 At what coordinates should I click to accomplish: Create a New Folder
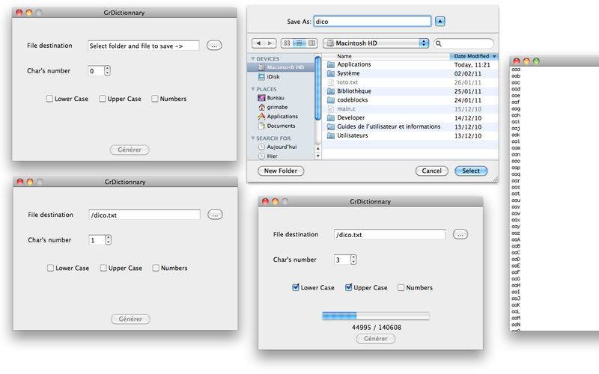coord(281,171)
